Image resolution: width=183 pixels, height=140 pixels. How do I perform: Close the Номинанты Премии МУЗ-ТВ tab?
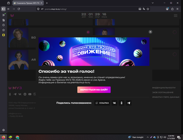(x=41, y=3)
